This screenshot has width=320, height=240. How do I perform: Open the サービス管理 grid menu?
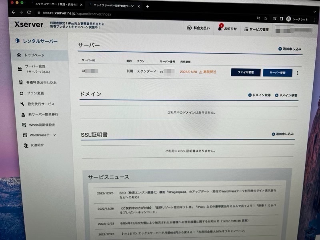point(256,29)
